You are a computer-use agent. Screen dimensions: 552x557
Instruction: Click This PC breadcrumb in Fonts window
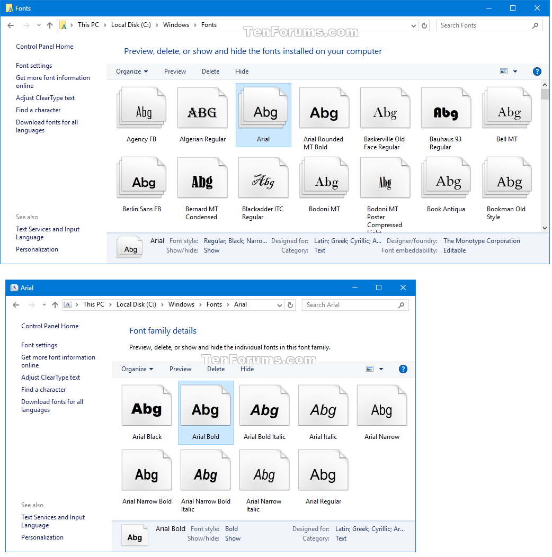pos(88,25)
